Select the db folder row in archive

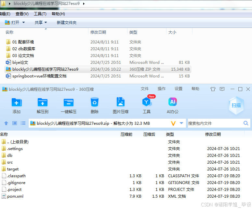pyautogui.click(x=122, y=155)
